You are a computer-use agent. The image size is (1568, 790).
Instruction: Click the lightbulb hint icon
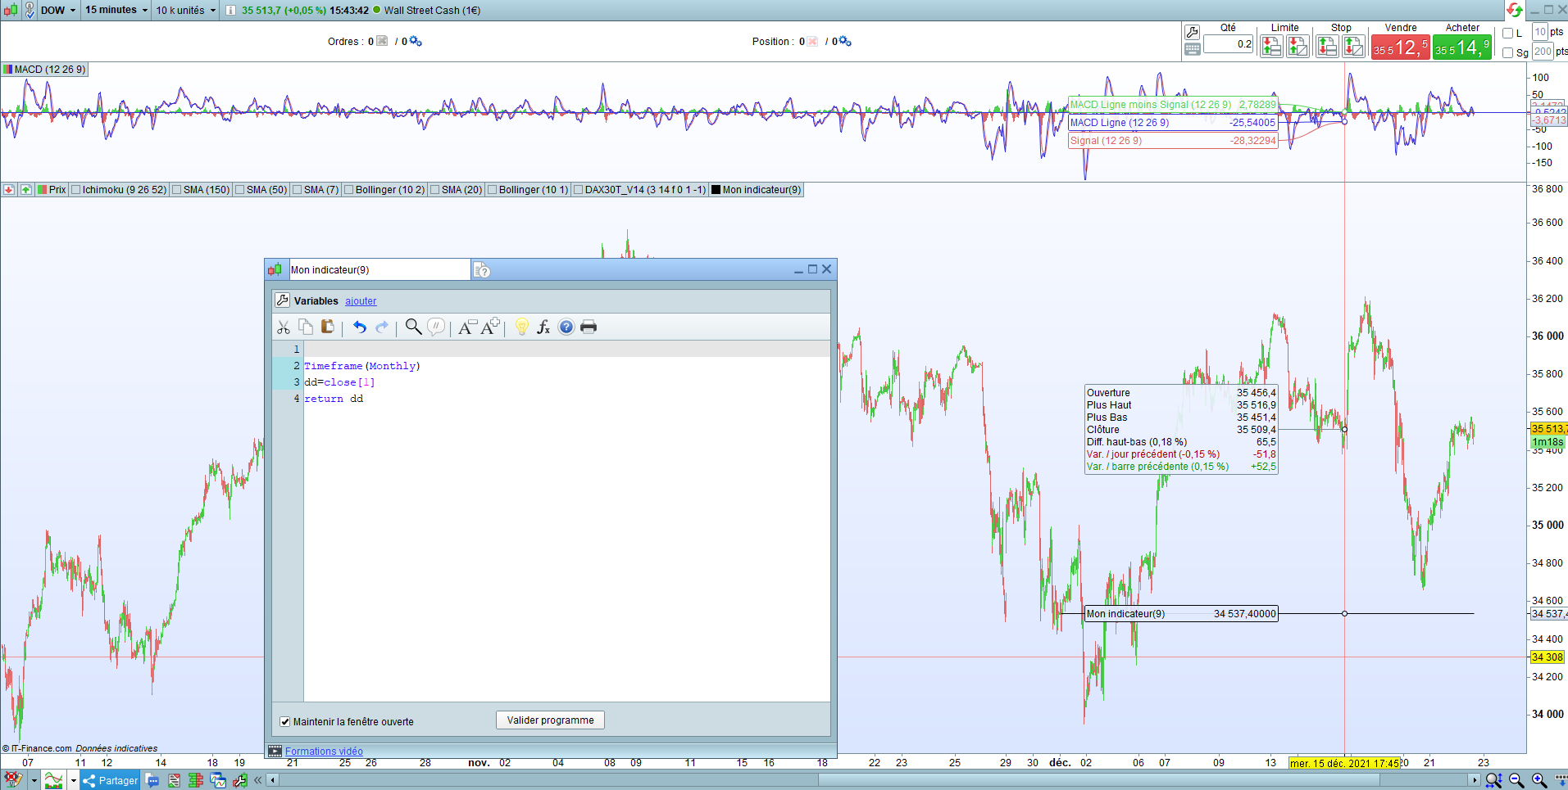click(521, 327)
